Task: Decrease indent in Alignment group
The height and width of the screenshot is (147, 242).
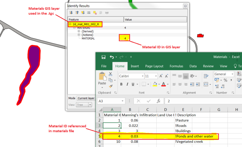Action: pos(192,84)
